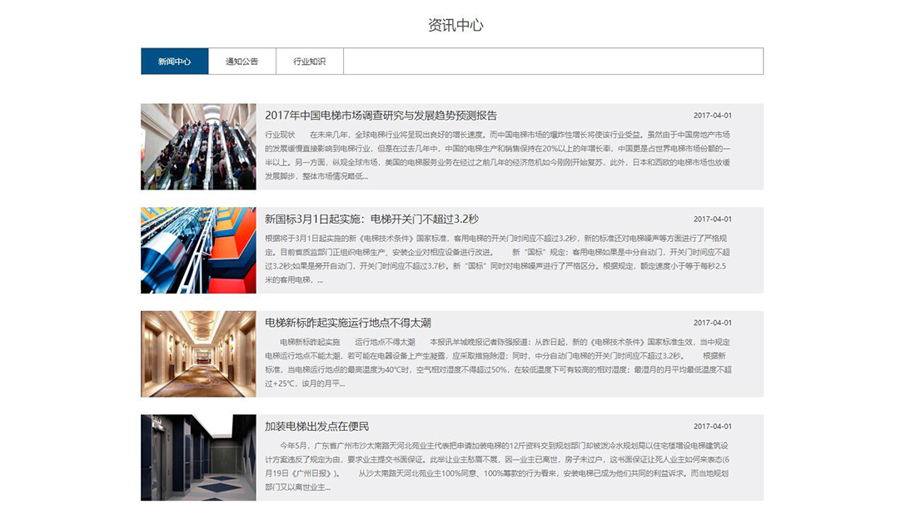The image size is (916, 514).
Task: Click the date of the 电梯新标昨起实施 article
Action: click(712, 323)
